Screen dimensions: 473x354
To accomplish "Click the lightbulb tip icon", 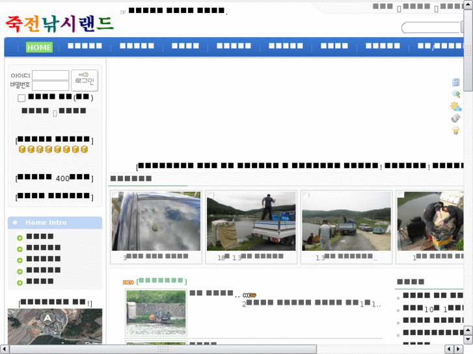I will point(455,130).
